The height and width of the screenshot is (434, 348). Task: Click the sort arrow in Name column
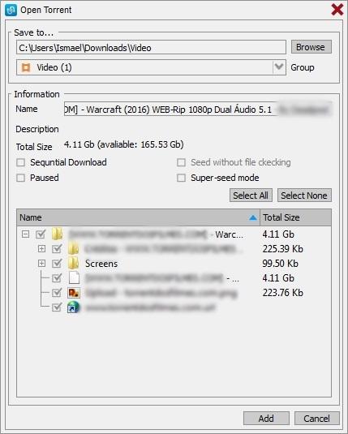(253, 218)
